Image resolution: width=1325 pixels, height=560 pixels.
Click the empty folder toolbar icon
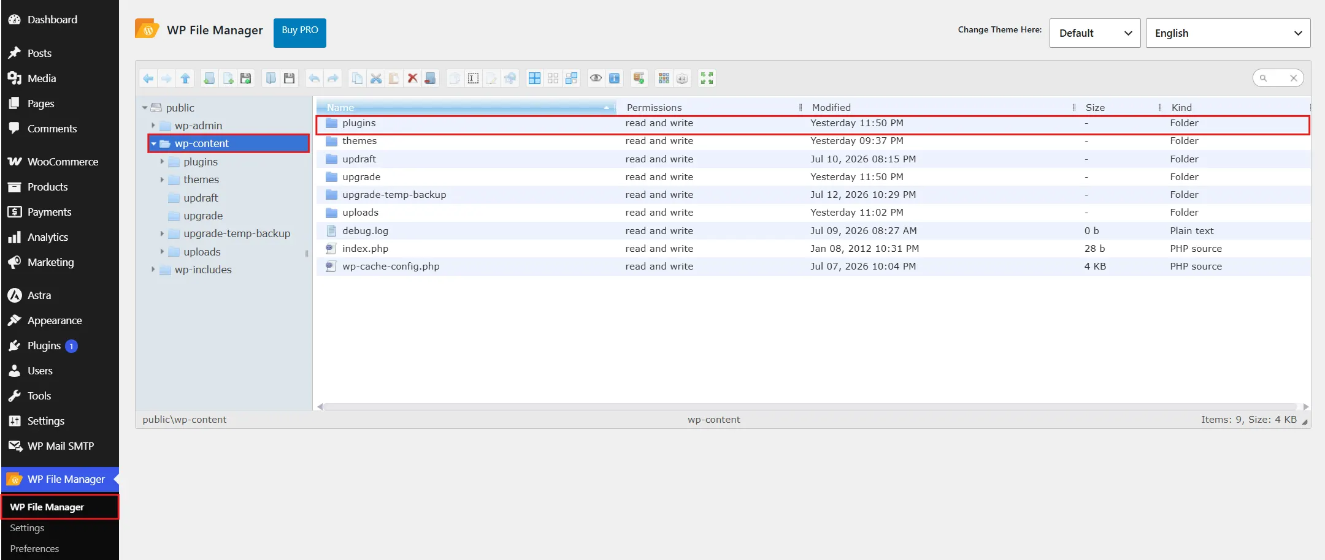point(431,78)
